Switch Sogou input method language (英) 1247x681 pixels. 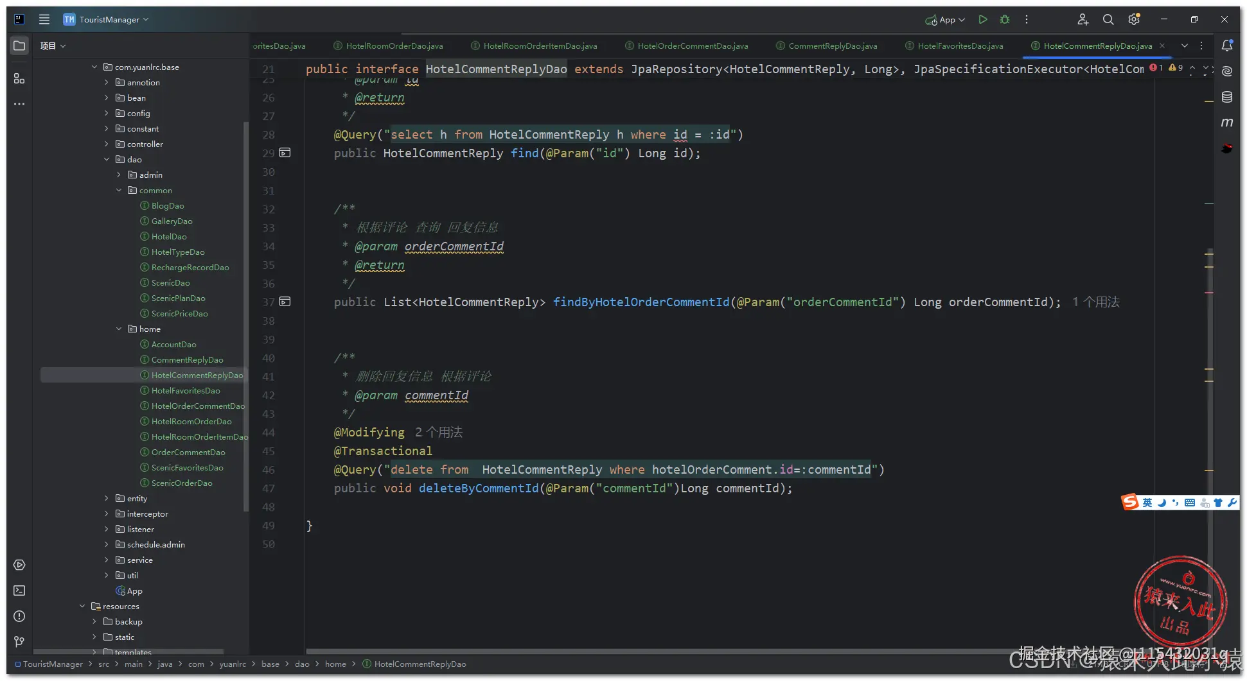[1147, 503]
